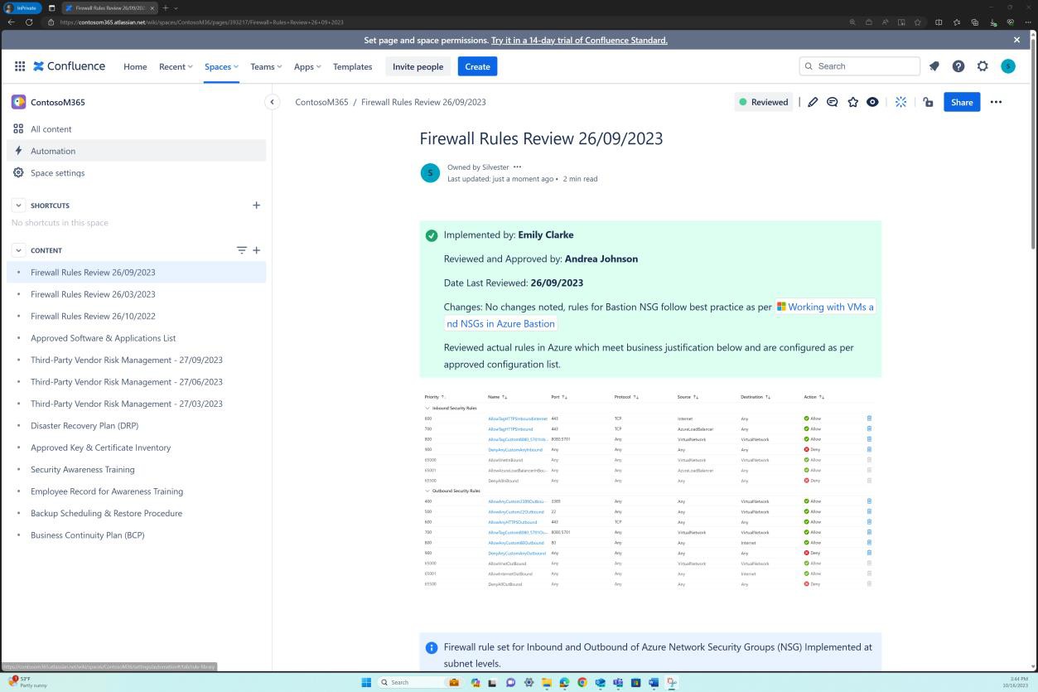Toggle watching the page with eye icon

tap(872, 102)
